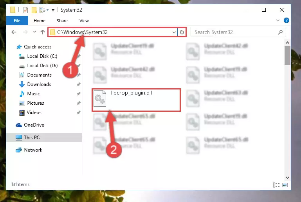Select OneDrive in navigation pane
The width and height of the screenshot is (301, 202).
point(34,125)
